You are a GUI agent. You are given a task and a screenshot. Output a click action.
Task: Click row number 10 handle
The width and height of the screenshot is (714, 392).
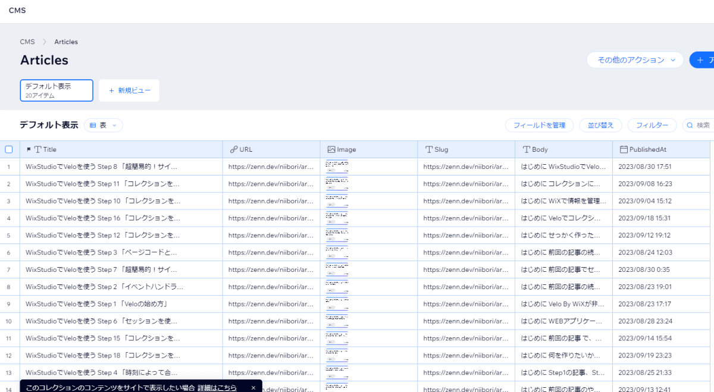coord(9,321)
